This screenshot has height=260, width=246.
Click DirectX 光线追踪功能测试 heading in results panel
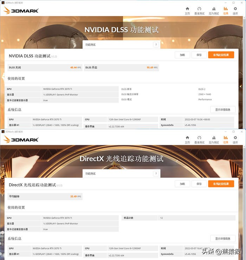tap(32, 185)
